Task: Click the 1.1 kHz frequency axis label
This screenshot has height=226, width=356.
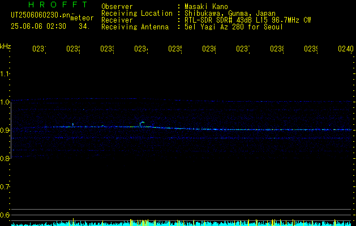Action: click(x=5, y=73)
